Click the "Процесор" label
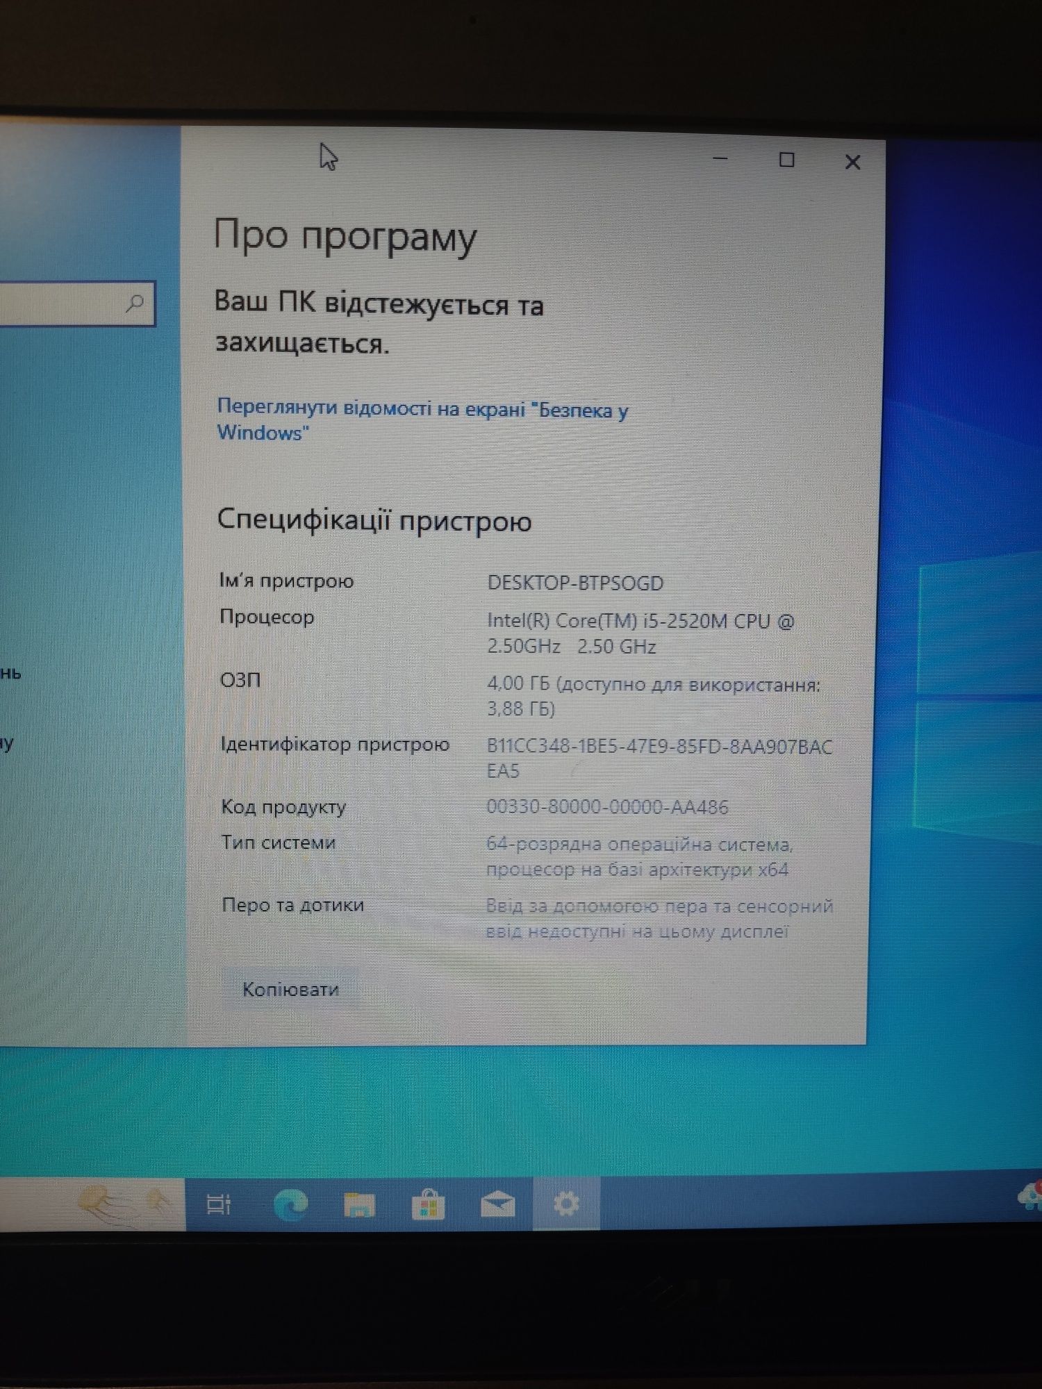This screenshot has width=1042, height=1389. tap(267, 617)
